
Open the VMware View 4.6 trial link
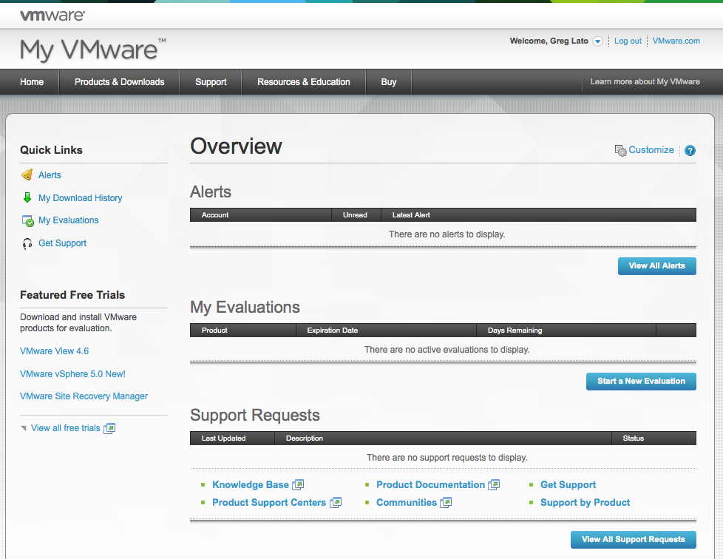[x=55, y=351]
